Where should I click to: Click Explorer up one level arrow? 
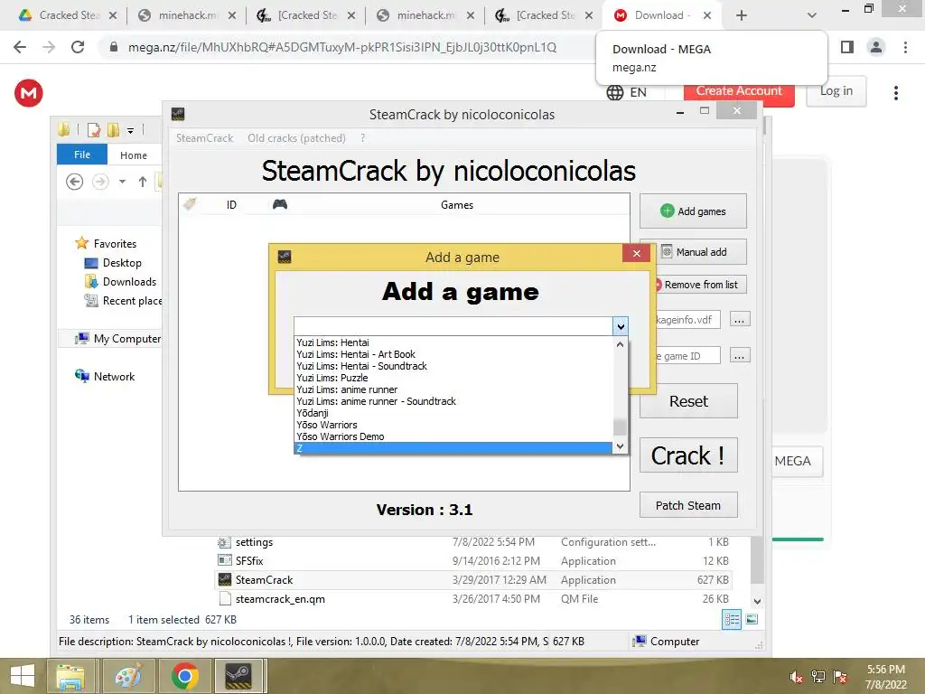click(143, 182)
